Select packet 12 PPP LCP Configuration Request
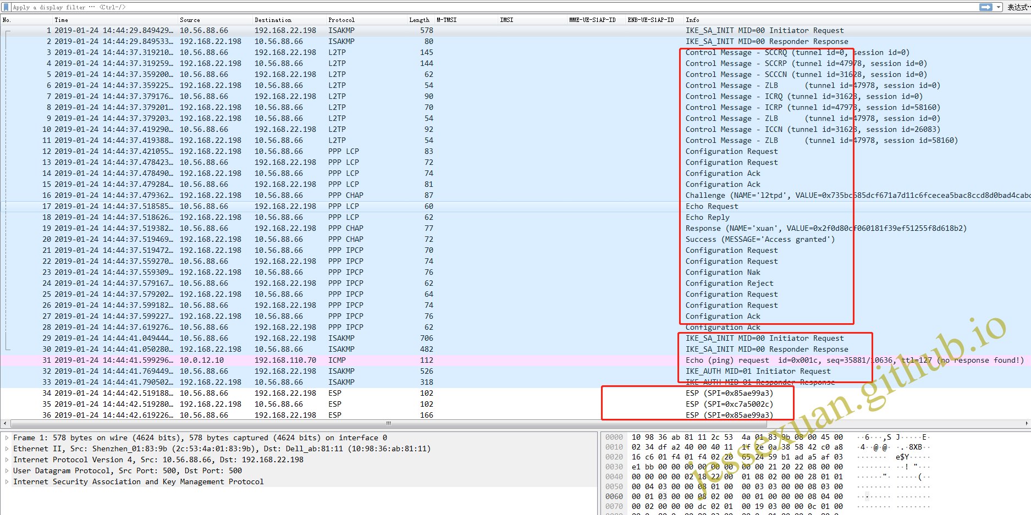The width and height of the screenshot is (1031, 515). point(515,152)
